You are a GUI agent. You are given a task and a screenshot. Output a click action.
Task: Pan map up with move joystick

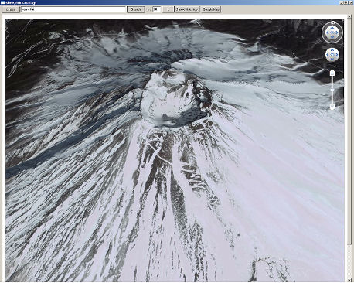(x=332, y=50)
